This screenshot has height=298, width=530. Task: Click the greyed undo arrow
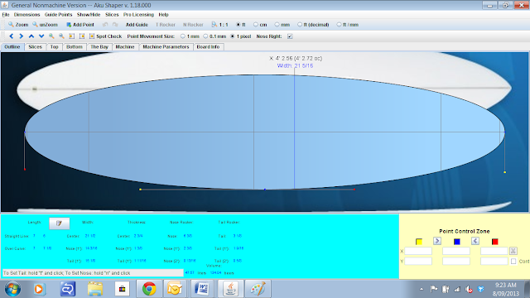click(x=105, y=25)
